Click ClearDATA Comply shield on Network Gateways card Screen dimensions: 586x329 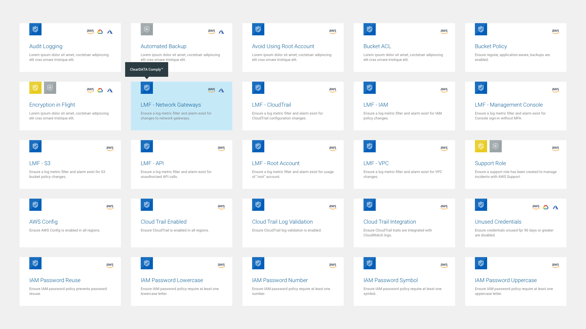tap(147, 88)
